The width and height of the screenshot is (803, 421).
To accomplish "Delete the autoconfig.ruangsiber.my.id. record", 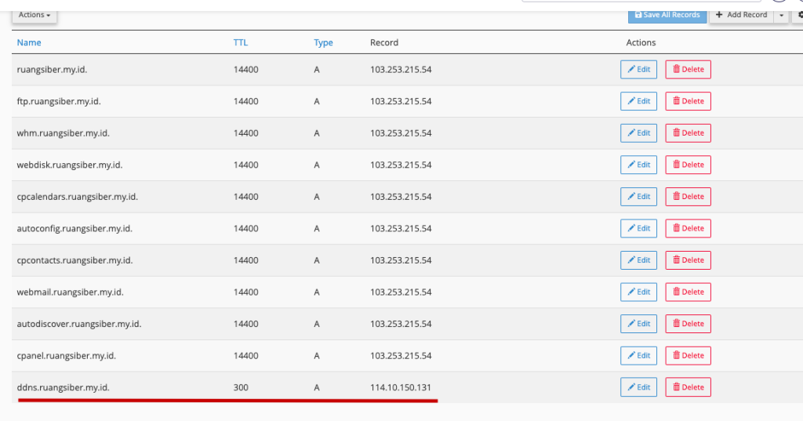I will pyautogui.click(x=688, y=228).
